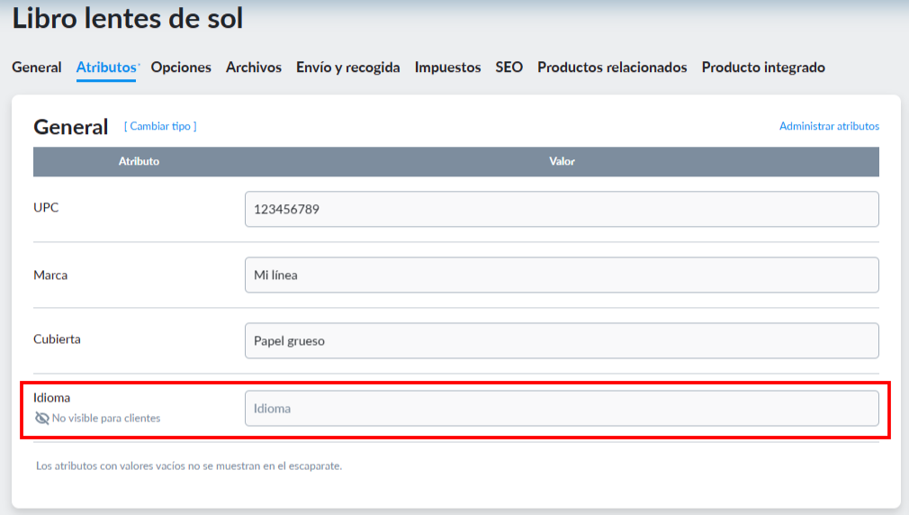Click the Cambiar tipo link
The width and height of the screenshot is (909, 515).
(160, 126)
